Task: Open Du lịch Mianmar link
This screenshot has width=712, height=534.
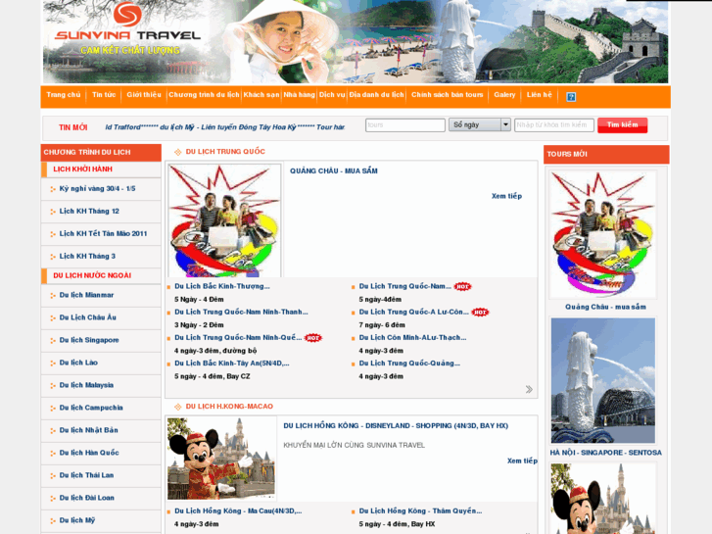Action: coord(86,295)
